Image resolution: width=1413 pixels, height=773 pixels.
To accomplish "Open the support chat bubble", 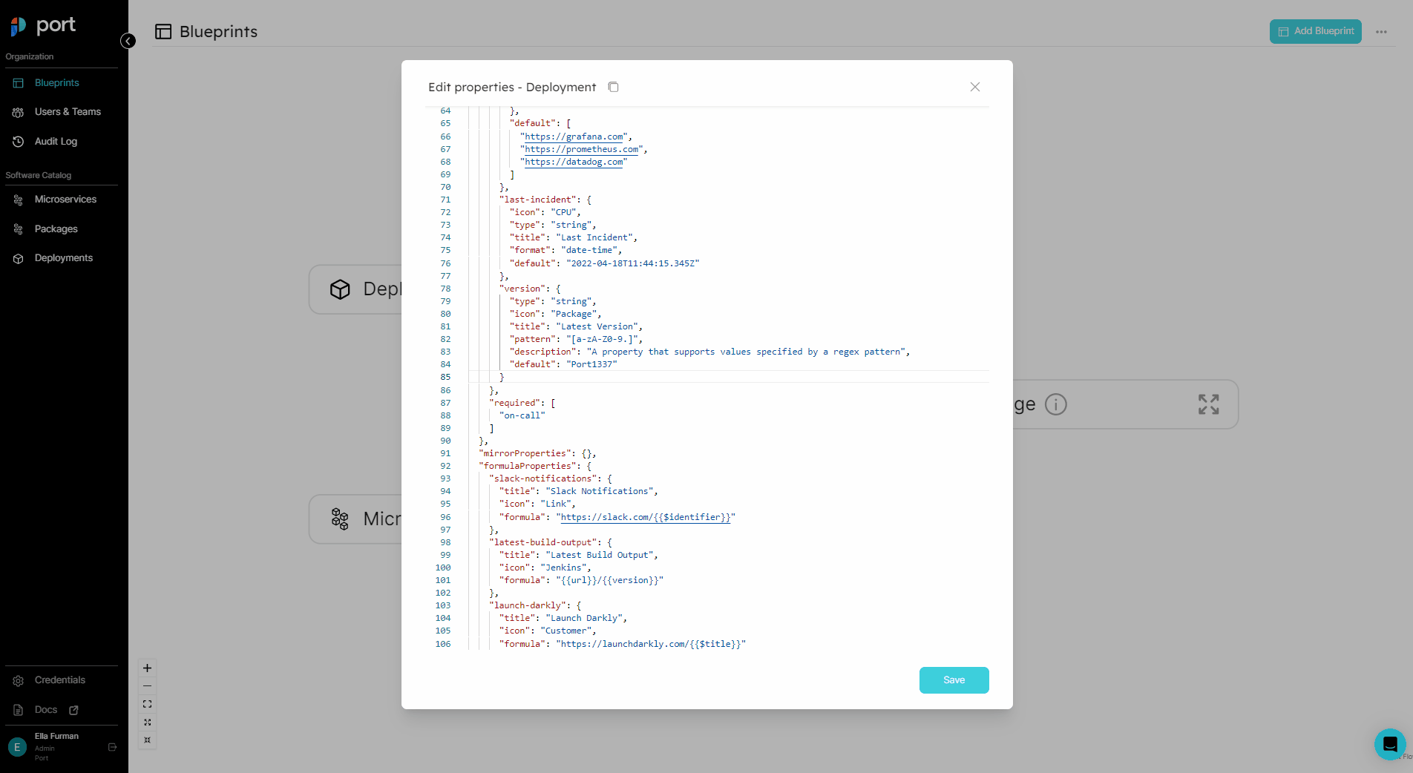I will (1389, 743).
